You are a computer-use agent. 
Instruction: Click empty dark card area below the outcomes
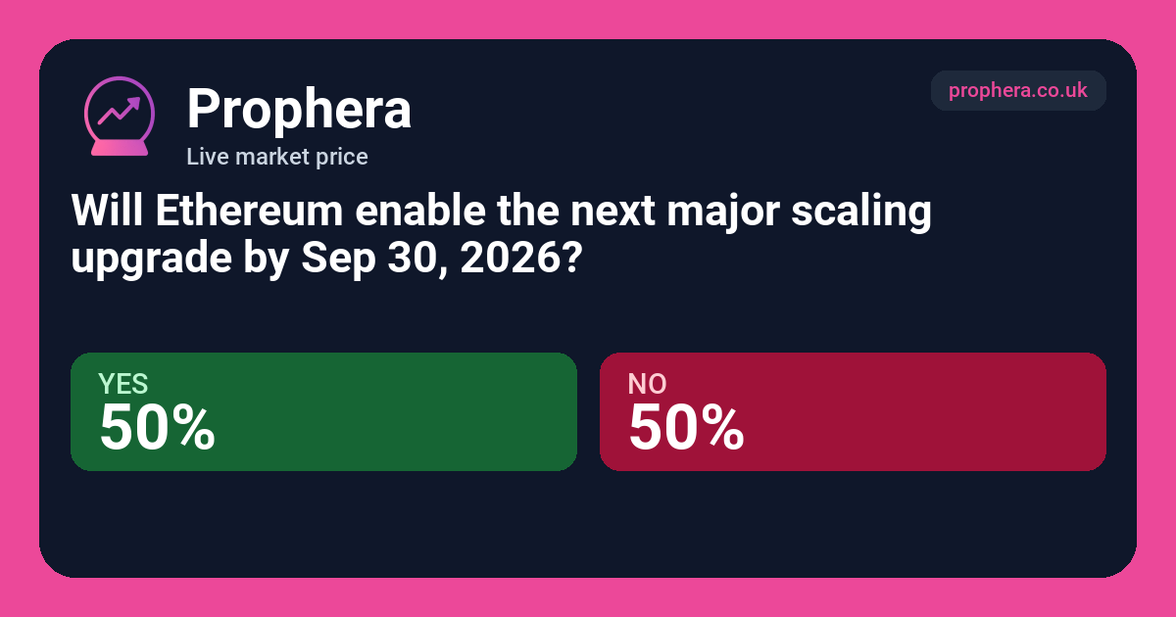point(588,524)
